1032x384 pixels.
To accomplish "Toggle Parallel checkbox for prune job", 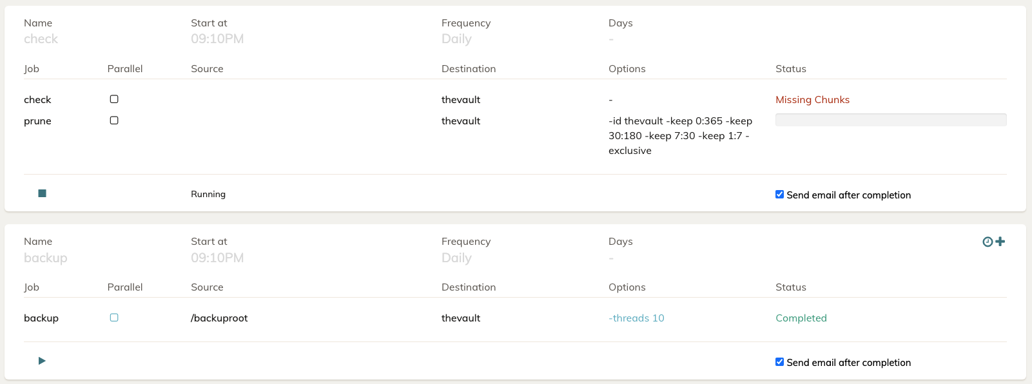I will tap(114, 120).
